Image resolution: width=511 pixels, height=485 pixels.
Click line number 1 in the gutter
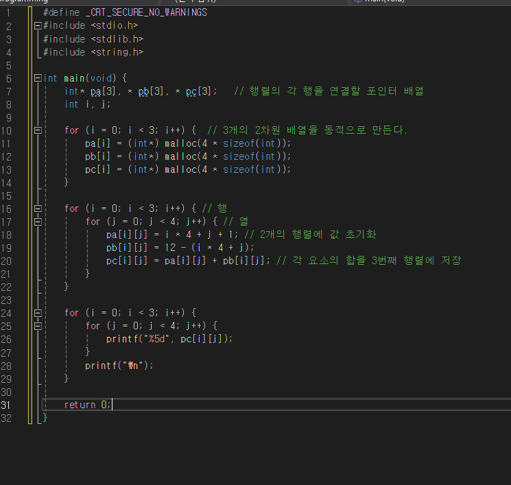[8, 13]
